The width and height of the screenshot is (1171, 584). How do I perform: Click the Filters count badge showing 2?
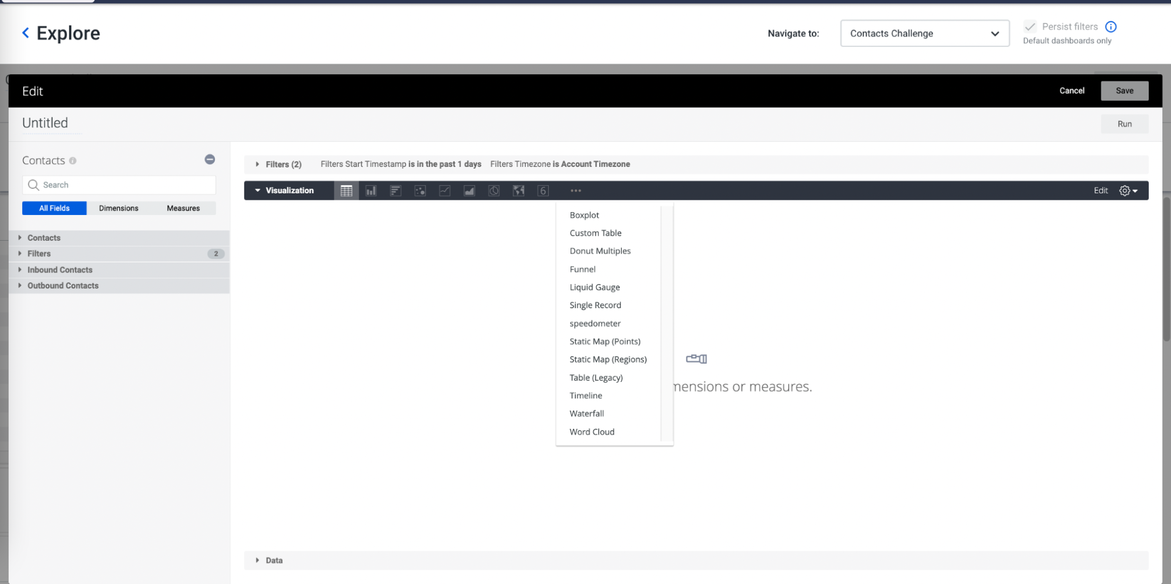(x=216, y=254)
